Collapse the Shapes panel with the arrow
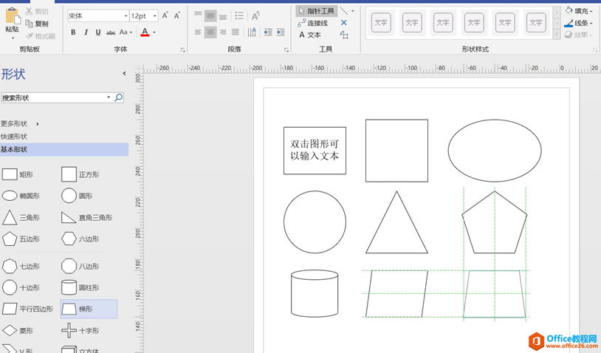The width and height of the screenshot is (601, 353). pos(124,73)
